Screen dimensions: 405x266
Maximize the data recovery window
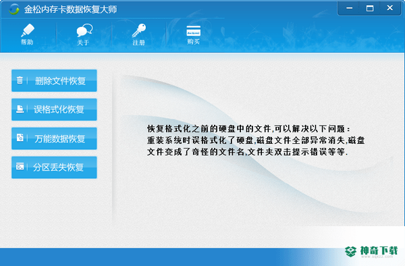coord(370,8)
